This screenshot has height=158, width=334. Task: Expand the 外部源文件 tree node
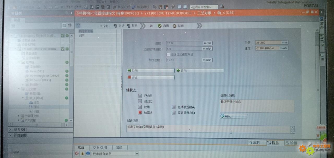[x=19, y=116]
